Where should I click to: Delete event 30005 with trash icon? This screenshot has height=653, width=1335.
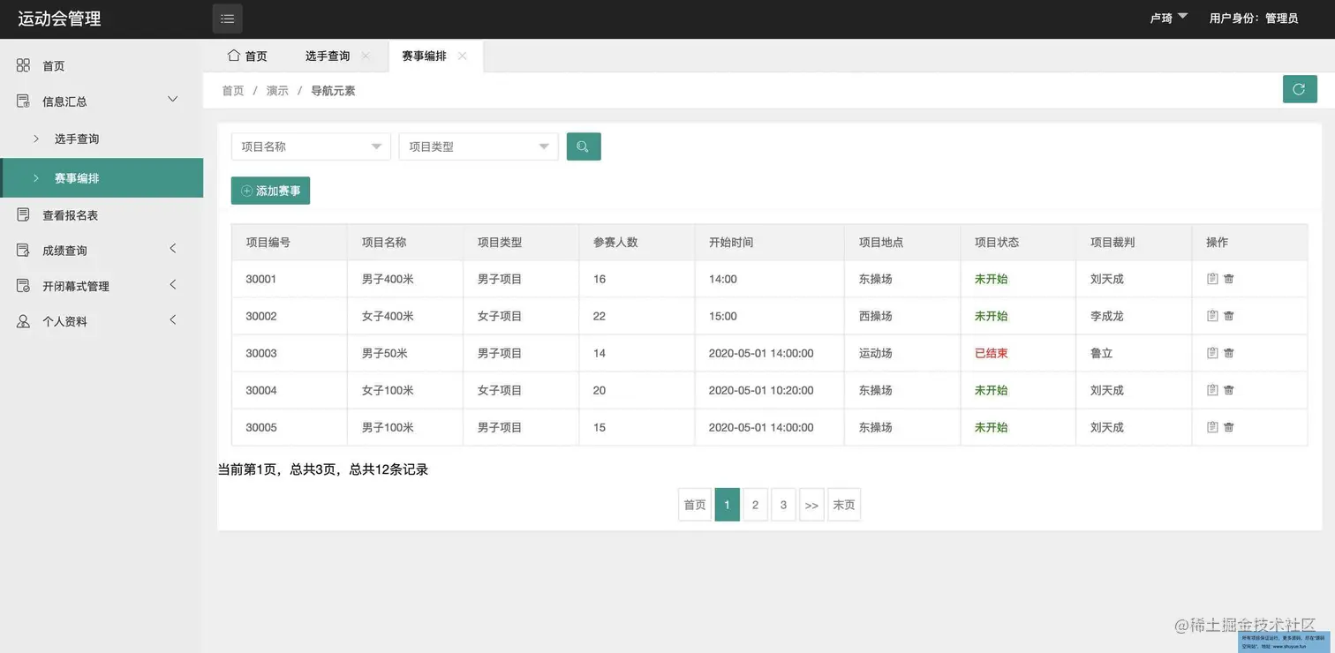tap(1229, 427)
